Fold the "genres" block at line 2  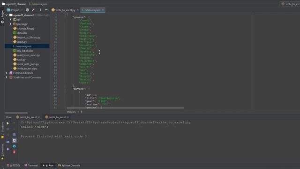pos(65,17)
